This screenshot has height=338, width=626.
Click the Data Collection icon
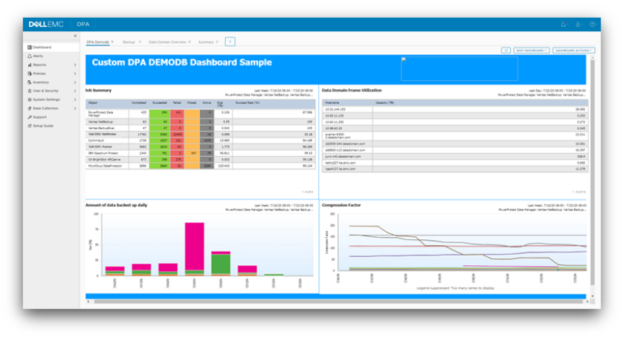(x=30, y=108)
